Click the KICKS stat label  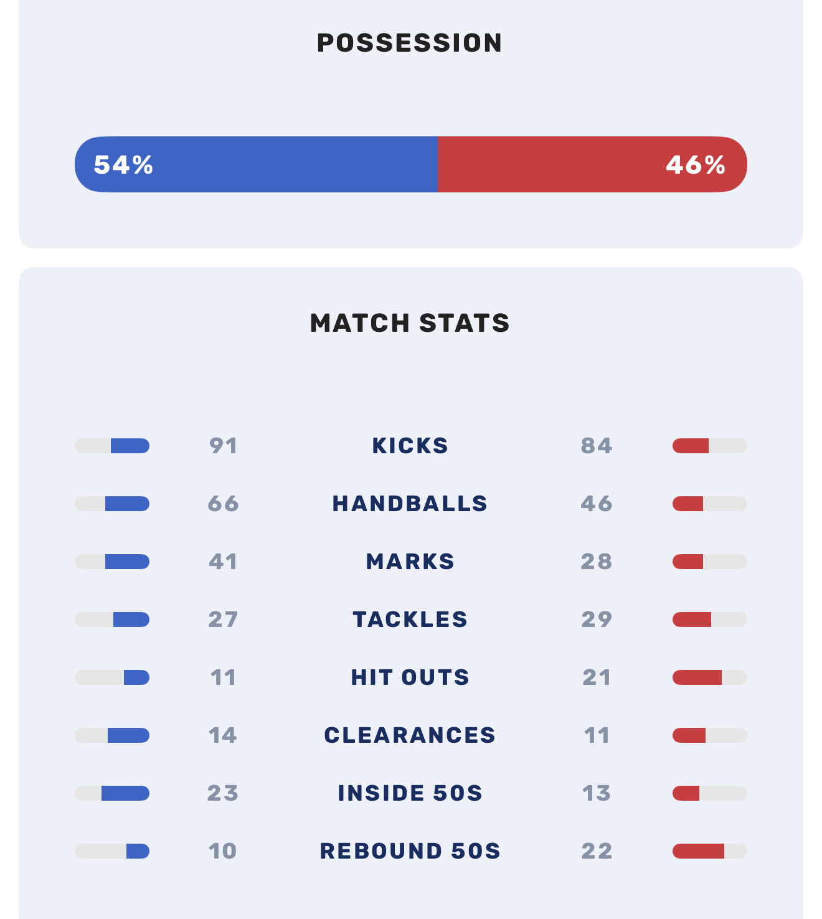tap(410, 446)
